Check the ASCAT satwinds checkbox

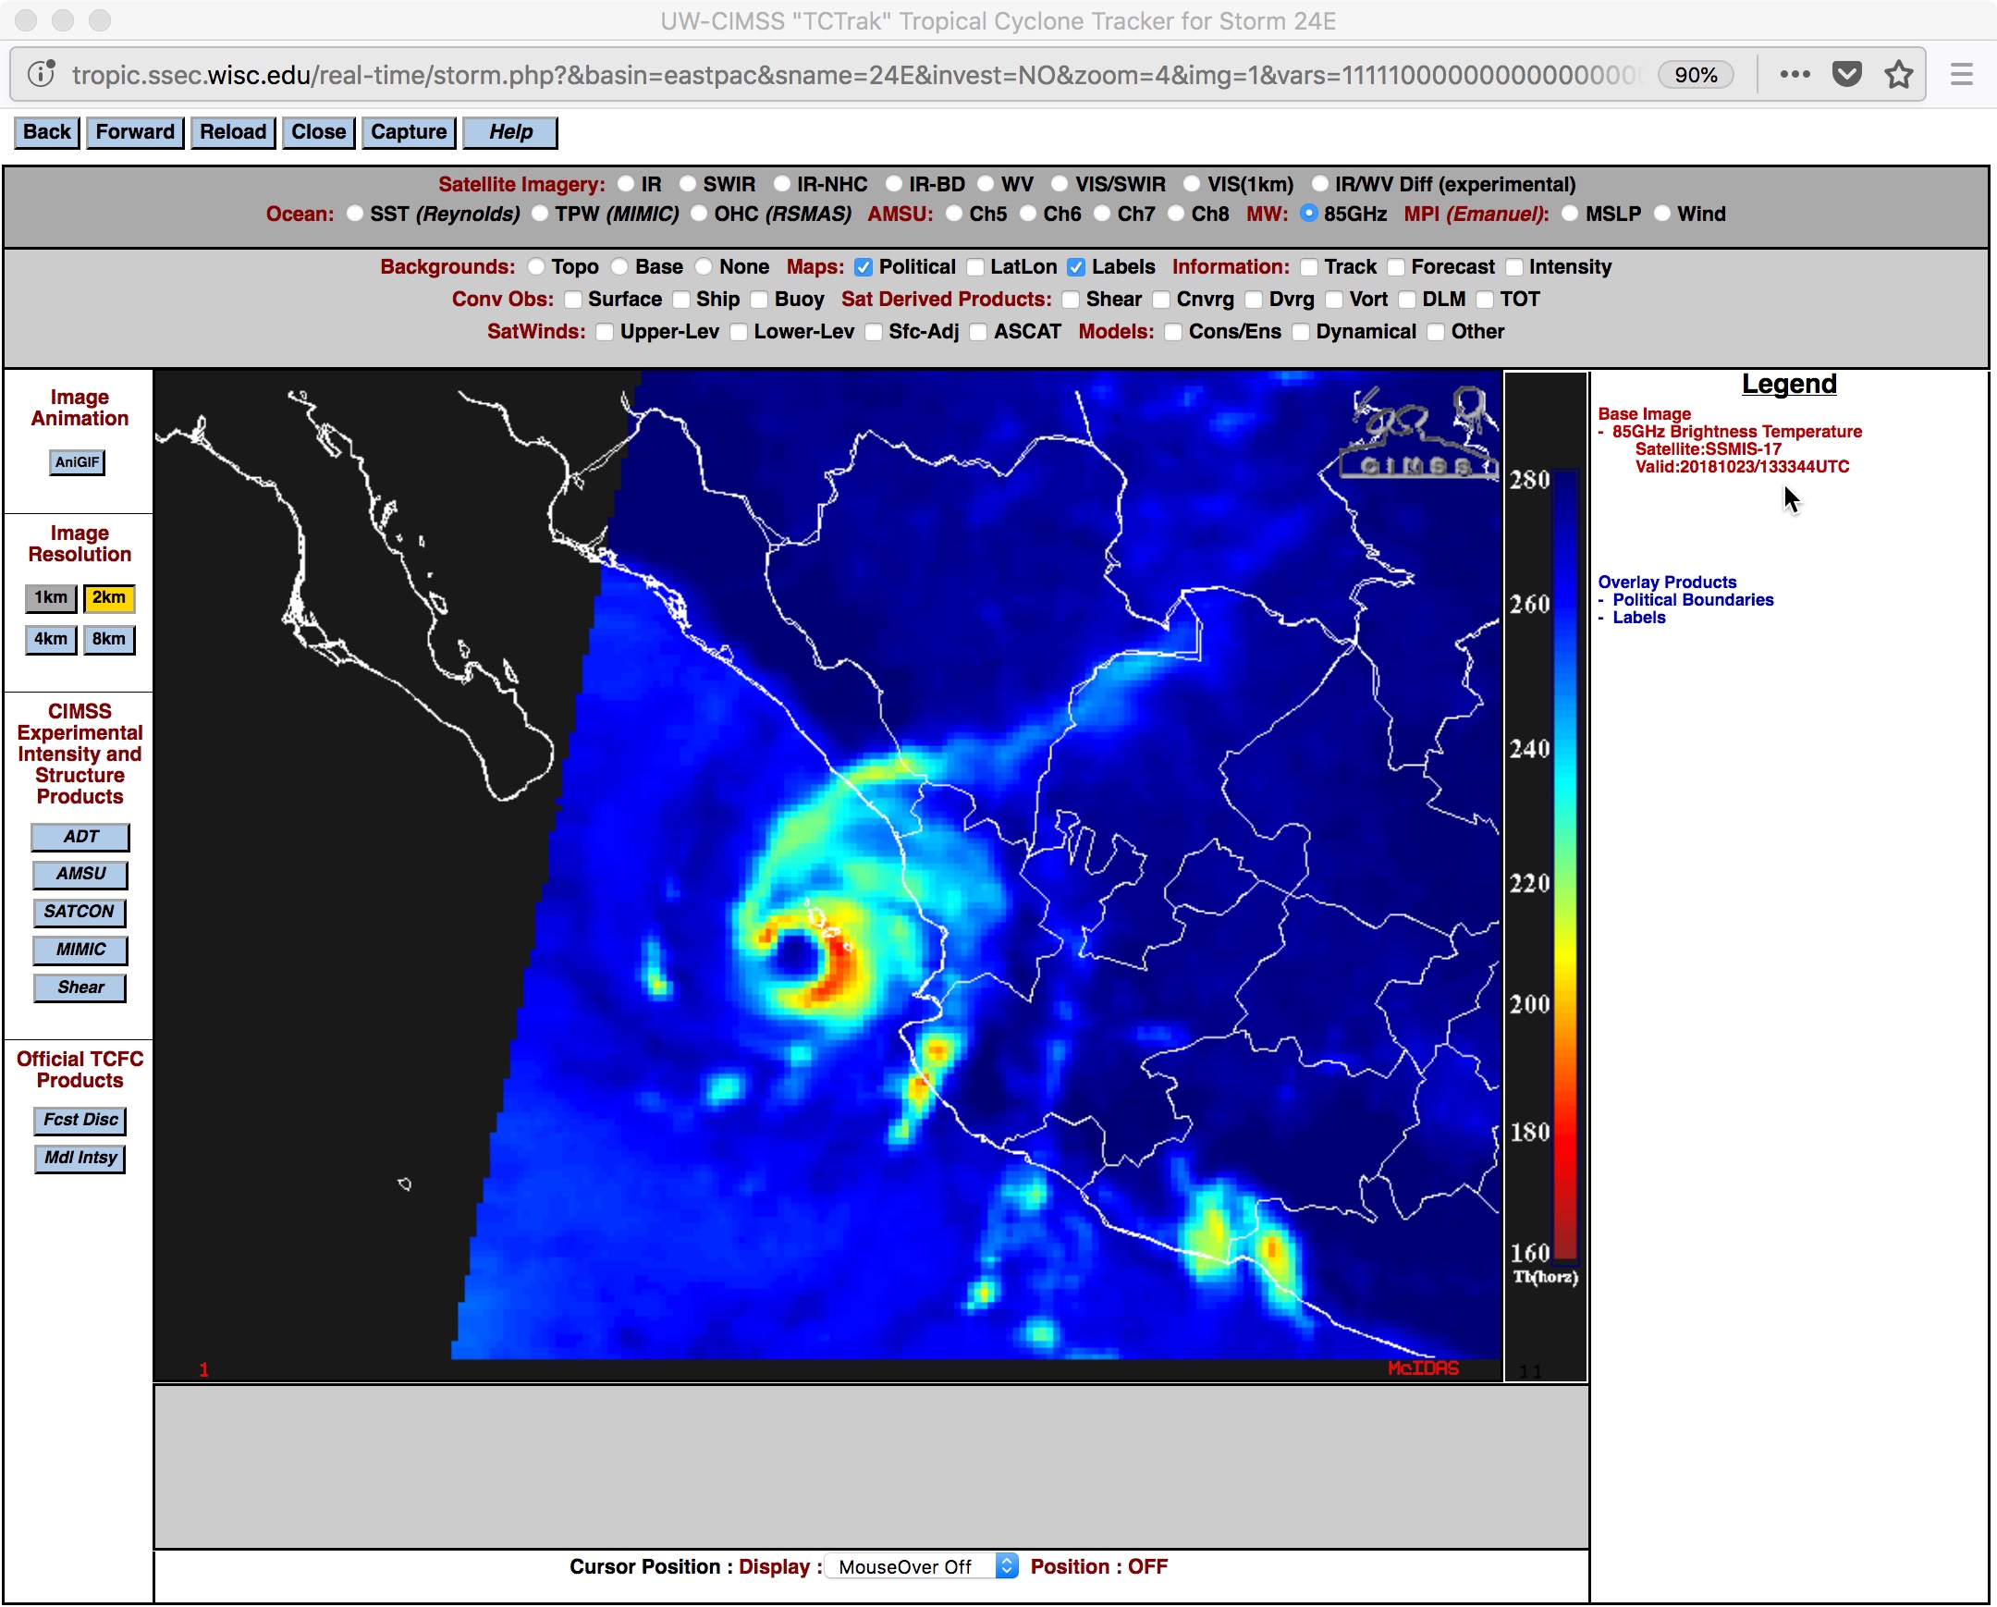coord(978,333)
